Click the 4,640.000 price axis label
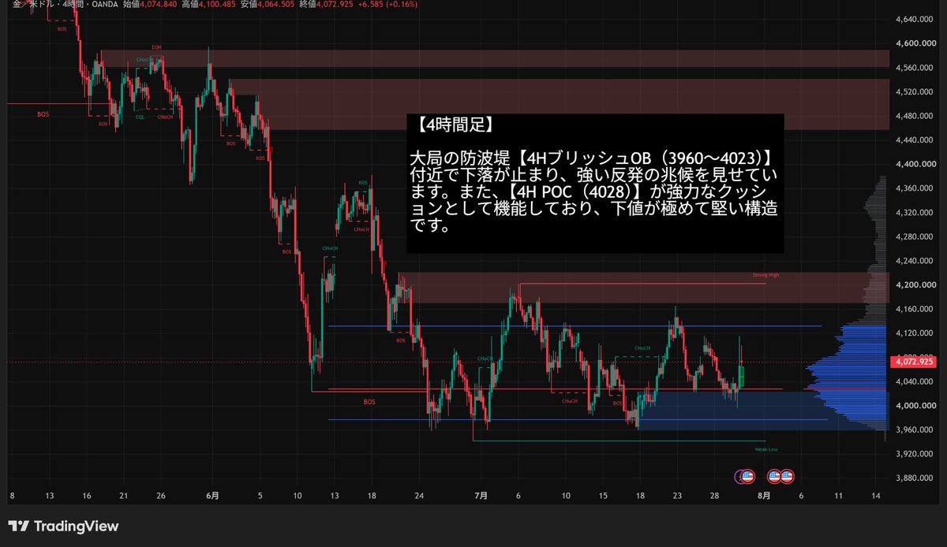The height and width of the screenshot is (547, 947). coord(913,19)
